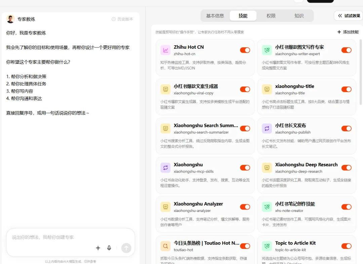The width and height of the screenshot is (363, 264).
Task: Click option 1. 帮你分析和做决策
Action: 26,77
